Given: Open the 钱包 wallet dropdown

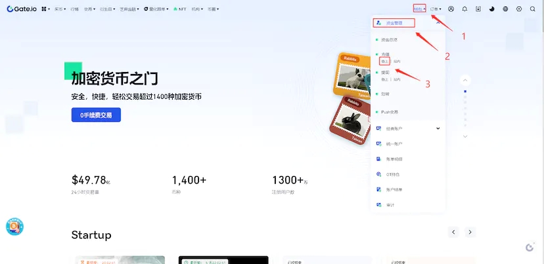Looking at the screenshot, I should click(x=419, y=9).
